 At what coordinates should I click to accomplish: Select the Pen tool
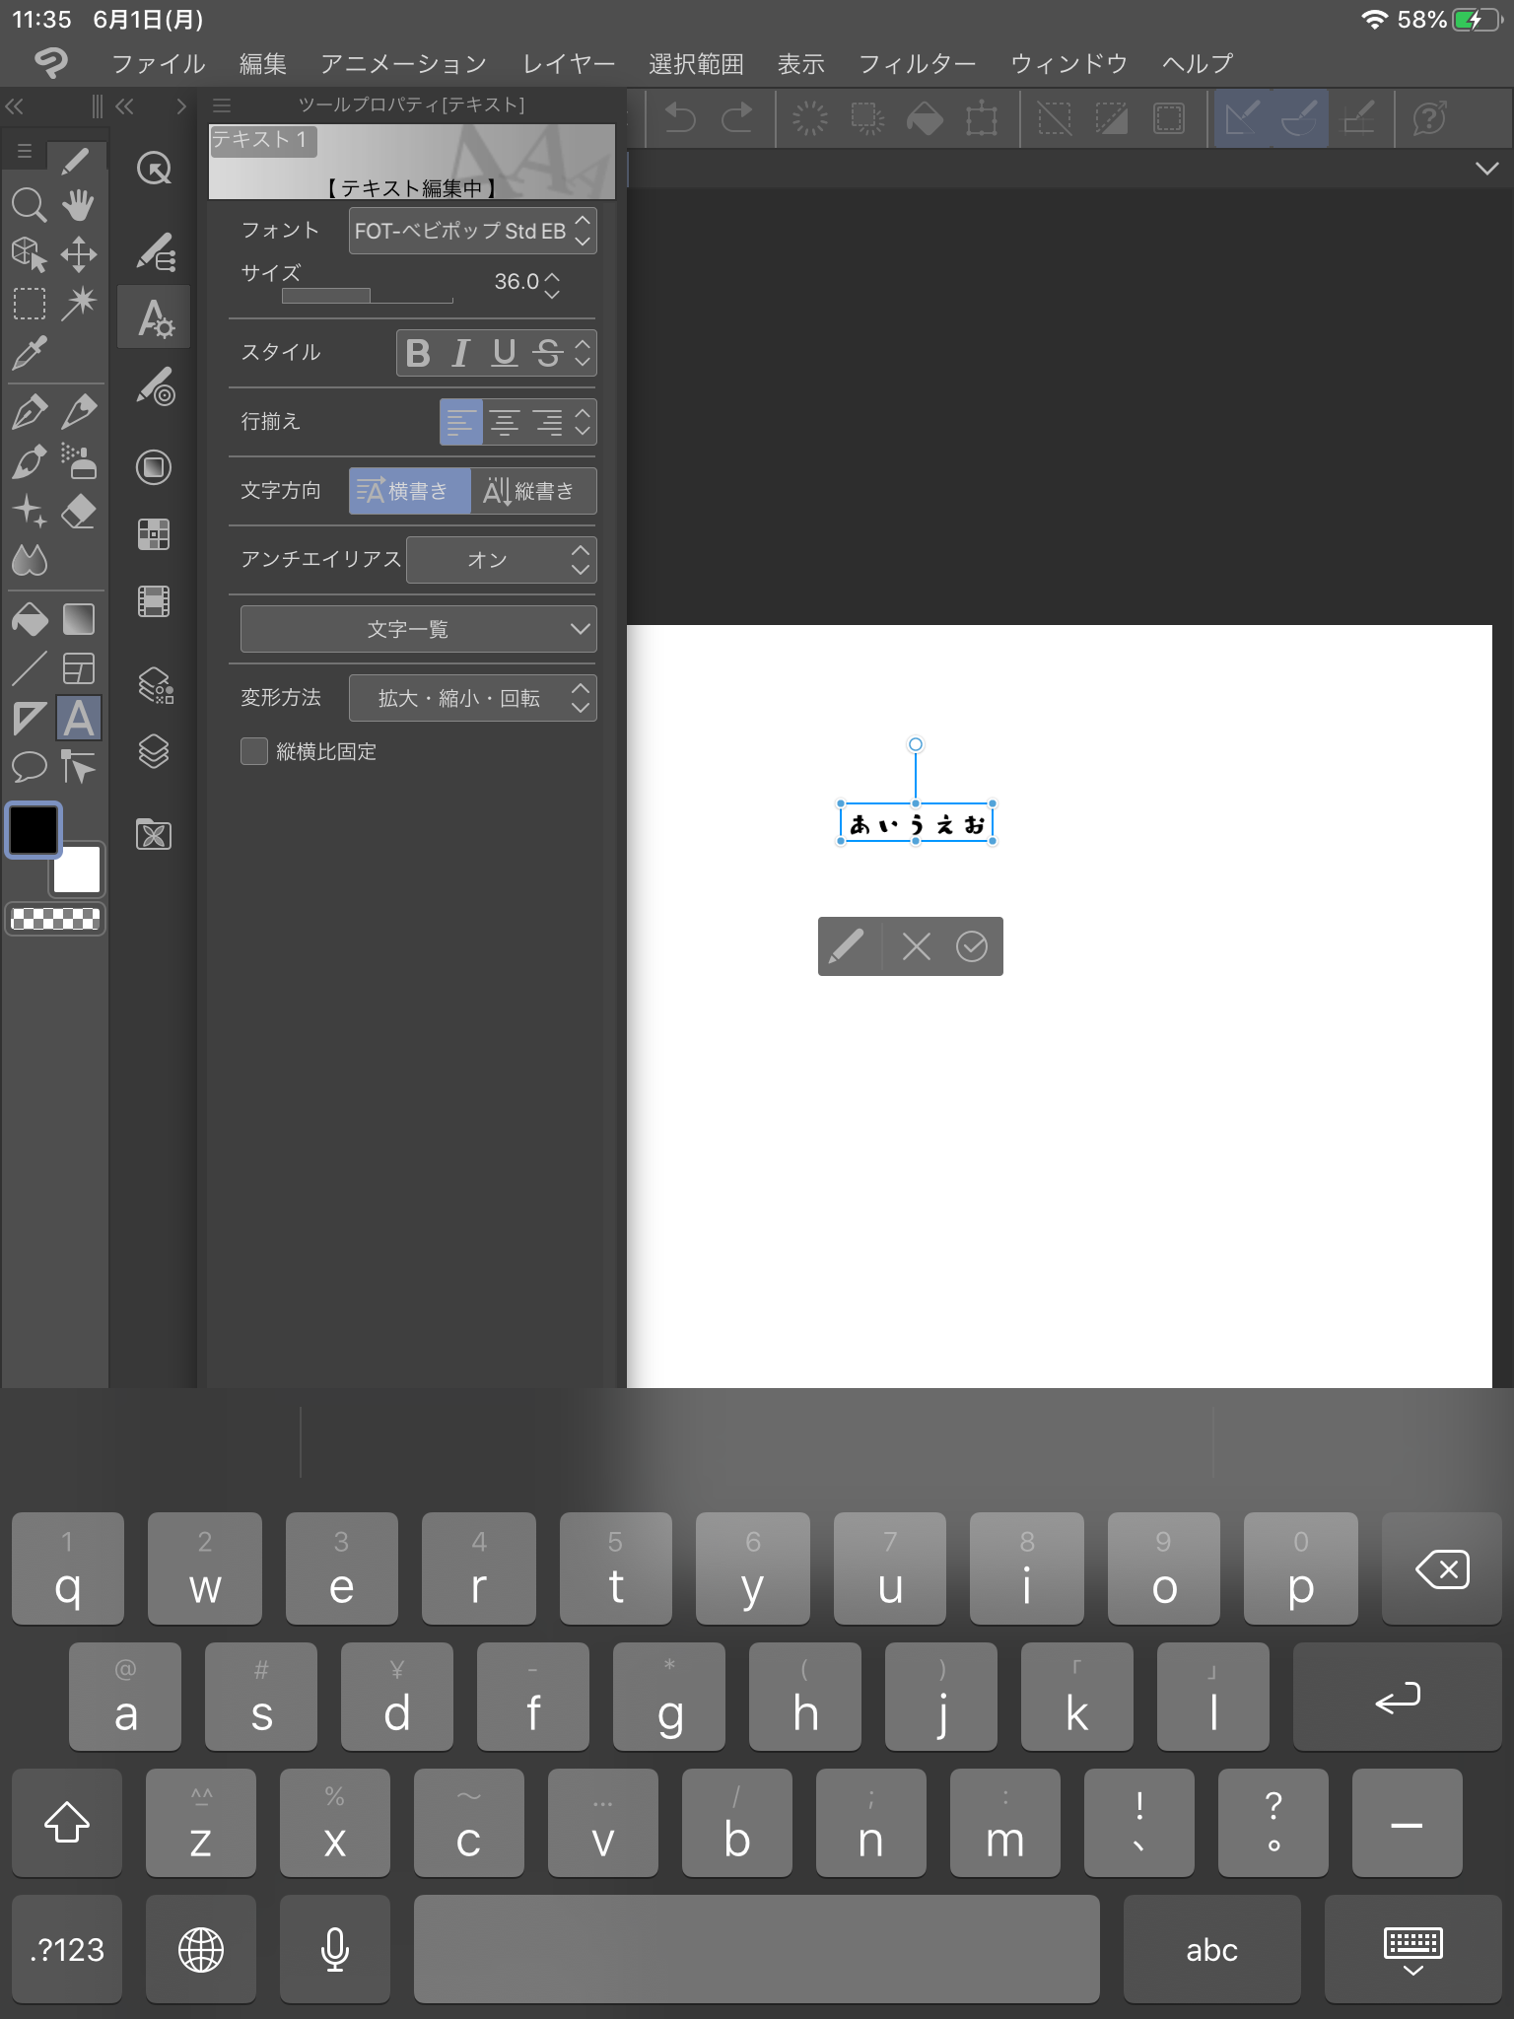(x=29, y=412)
